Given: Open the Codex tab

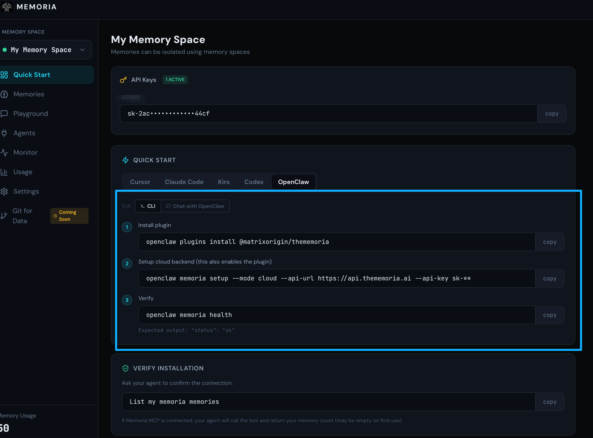Looking at the screenshot, I should (x=254, y=182).
